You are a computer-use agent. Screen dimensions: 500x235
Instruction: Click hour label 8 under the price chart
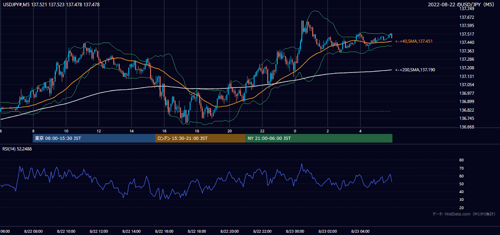[33, 131]
